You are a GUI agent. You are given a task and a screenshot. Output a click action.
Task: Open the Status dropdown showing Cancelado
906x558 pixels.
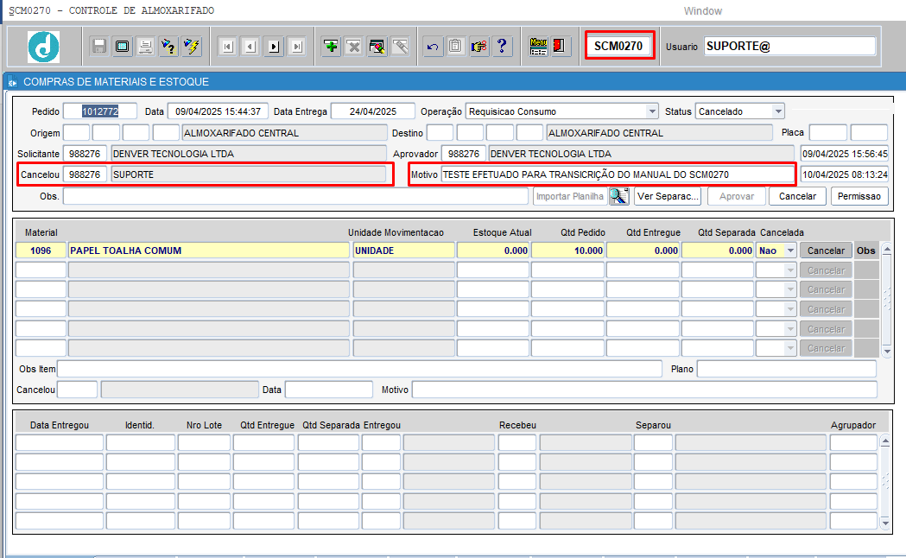(x=778, y=111)
